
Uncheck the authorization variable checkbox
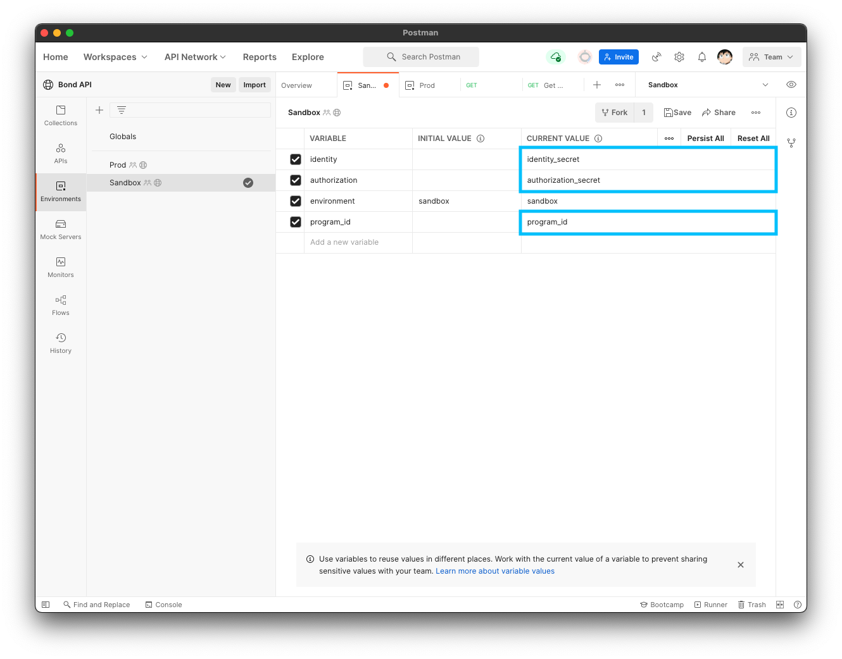pyautogui.click(x=296, y=180)
